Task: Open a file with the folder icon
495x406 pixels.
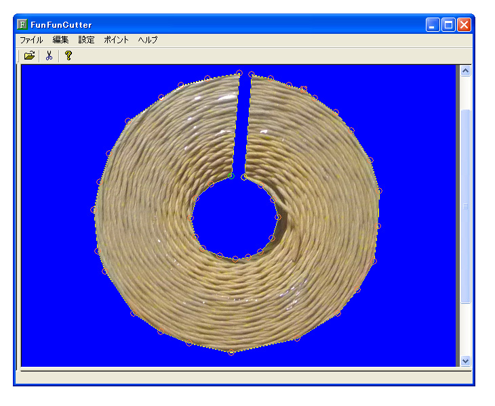Action: (29, 55)
